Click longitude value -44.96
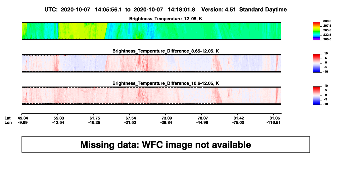 pyautogui.click(x=202, y=122)
